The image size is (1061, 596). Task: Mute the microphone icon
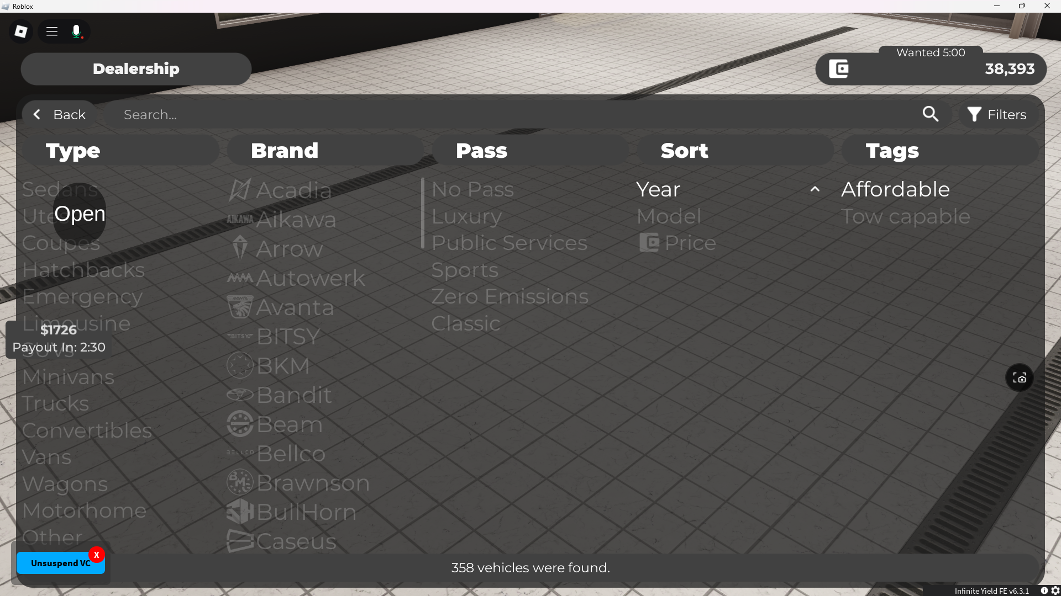(77, 31)
